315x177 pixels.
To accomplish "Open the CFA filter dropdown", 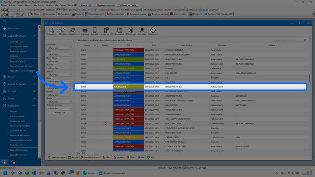I will (59, 55).
